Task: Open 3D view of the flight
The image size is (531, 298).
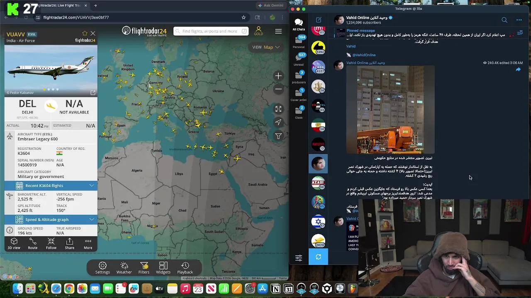Action: coord(14,244)
